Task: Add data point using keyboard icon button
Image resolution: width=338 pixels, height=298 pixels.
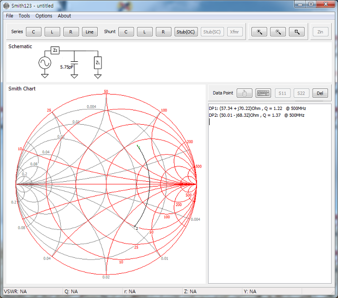Action: pyautogui.click(x=263, y=93)
